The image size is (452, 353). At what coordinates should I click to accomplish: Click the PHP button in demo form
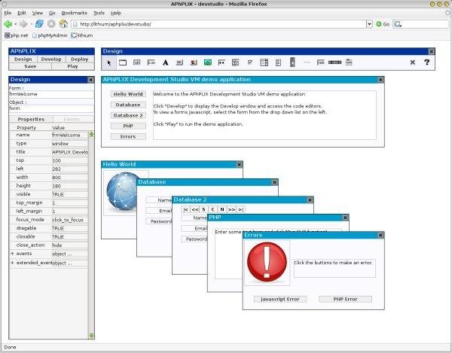(x=128, y=126)
